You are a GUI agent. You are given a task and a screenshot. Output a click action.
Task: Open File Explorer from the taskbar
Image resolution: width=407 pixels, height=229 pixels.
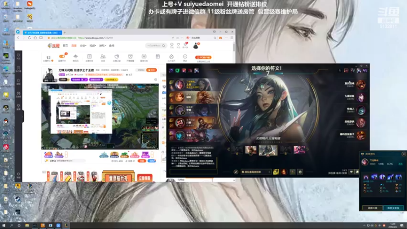pos(27,225)
